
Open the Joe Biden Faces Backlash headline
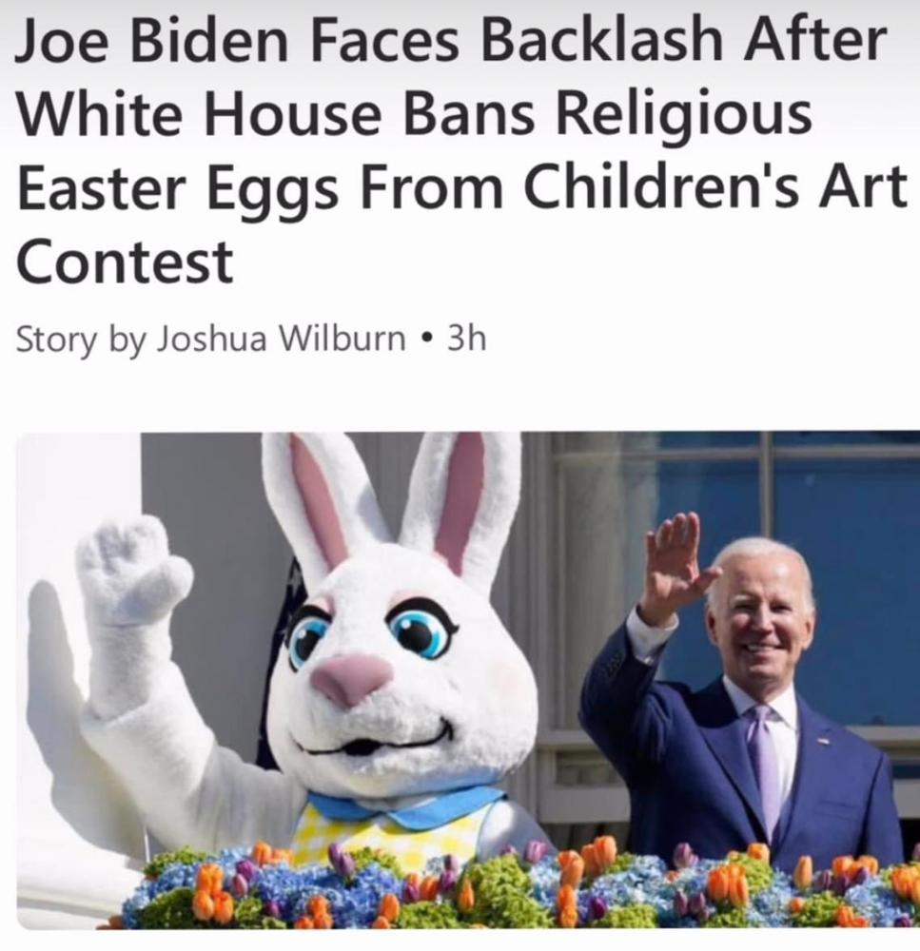[461, 150]
